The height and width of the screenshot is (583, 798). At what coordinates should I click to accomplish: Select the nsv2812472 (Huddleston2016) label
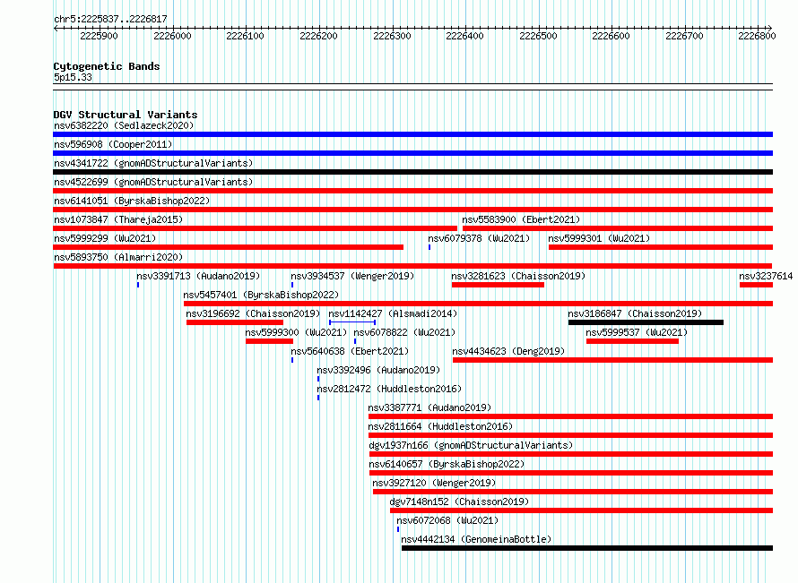tap(389, 389)
